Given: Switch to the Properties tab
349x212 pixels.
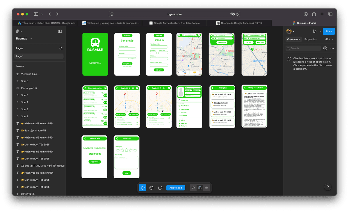Looking at the screenshot, I should pos(310,39).
